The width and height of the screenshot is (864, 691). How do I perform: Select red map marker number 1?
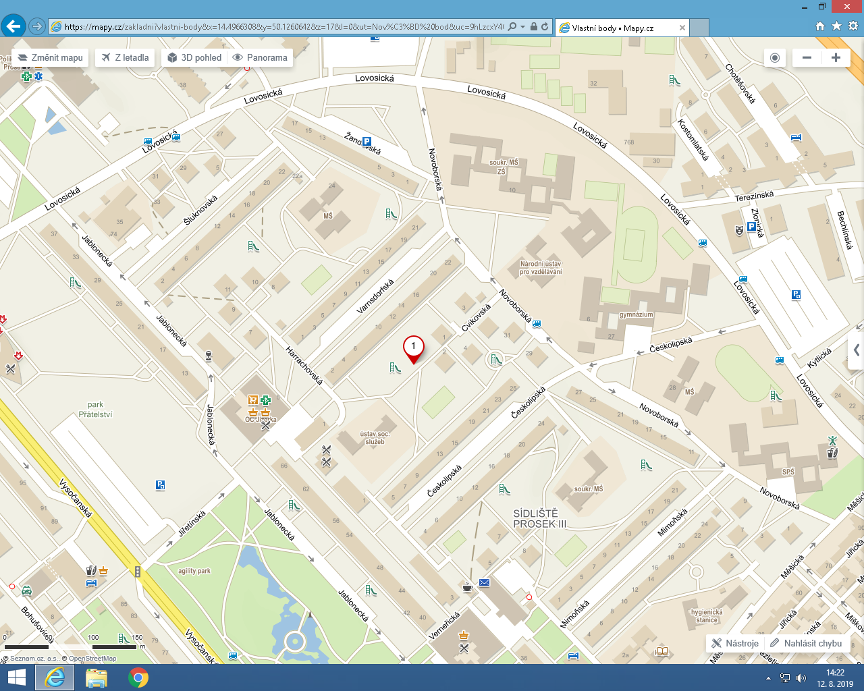[x=413, y=348]
